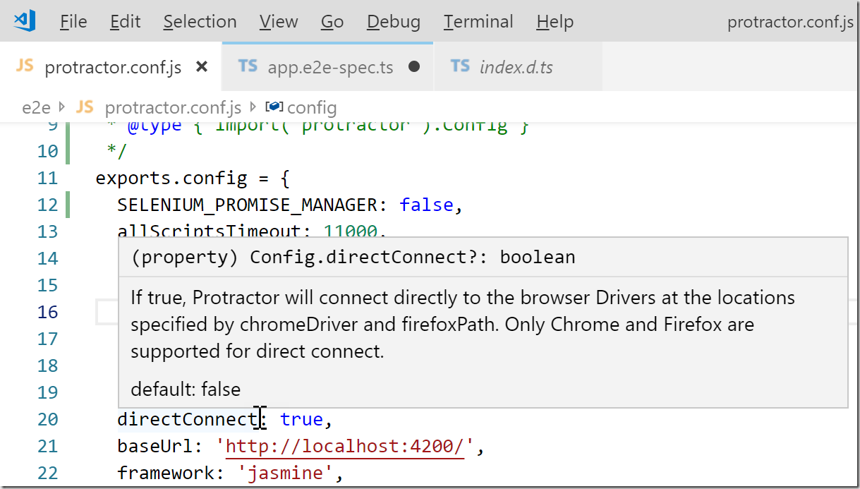This screenshot has width=860, height=489.
Task: Click JS file icon in breadcrumb
Action: [x=85, y=107]
